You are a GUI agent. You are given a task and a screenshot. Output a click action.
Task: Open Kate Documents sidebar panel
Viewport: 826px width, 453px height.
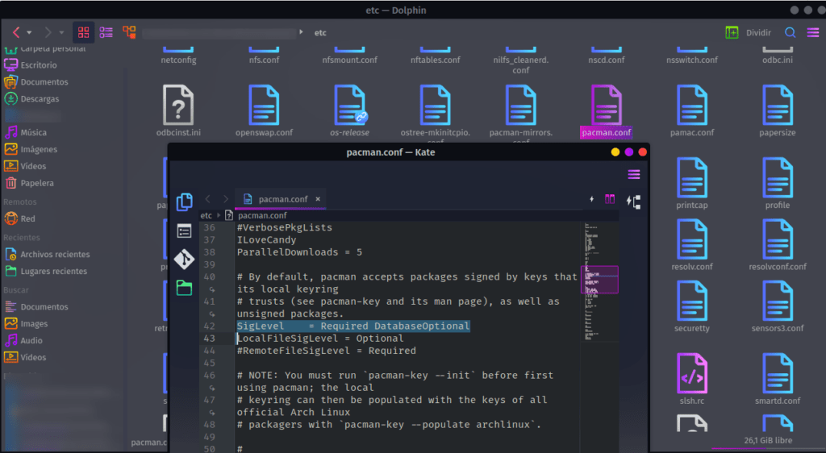point(185,202)
